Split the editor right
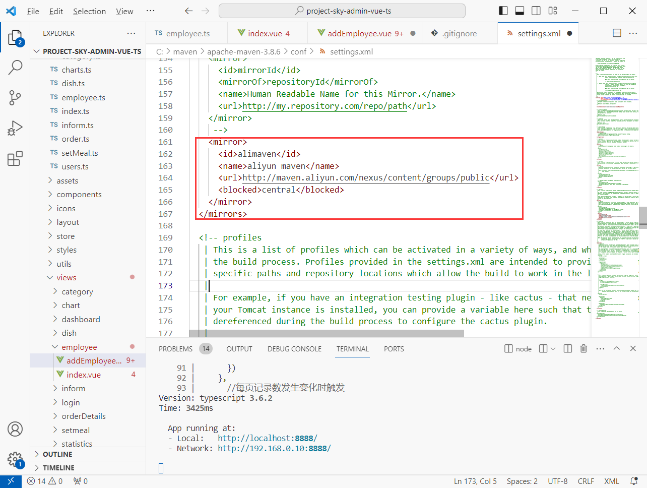Image resolution: width=647 pixels, height=488 pixels. 617,33
